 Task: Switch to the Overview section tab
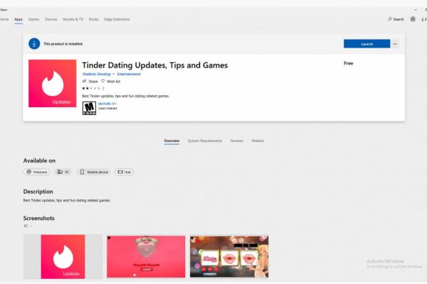(172, 141)
